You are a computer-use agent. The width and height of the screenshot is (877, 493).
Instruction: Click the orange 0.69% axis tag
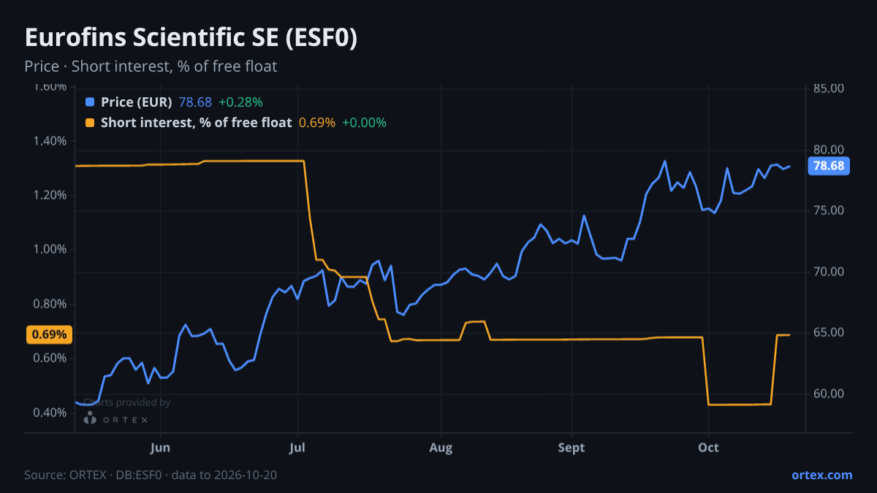coord(50,335)
